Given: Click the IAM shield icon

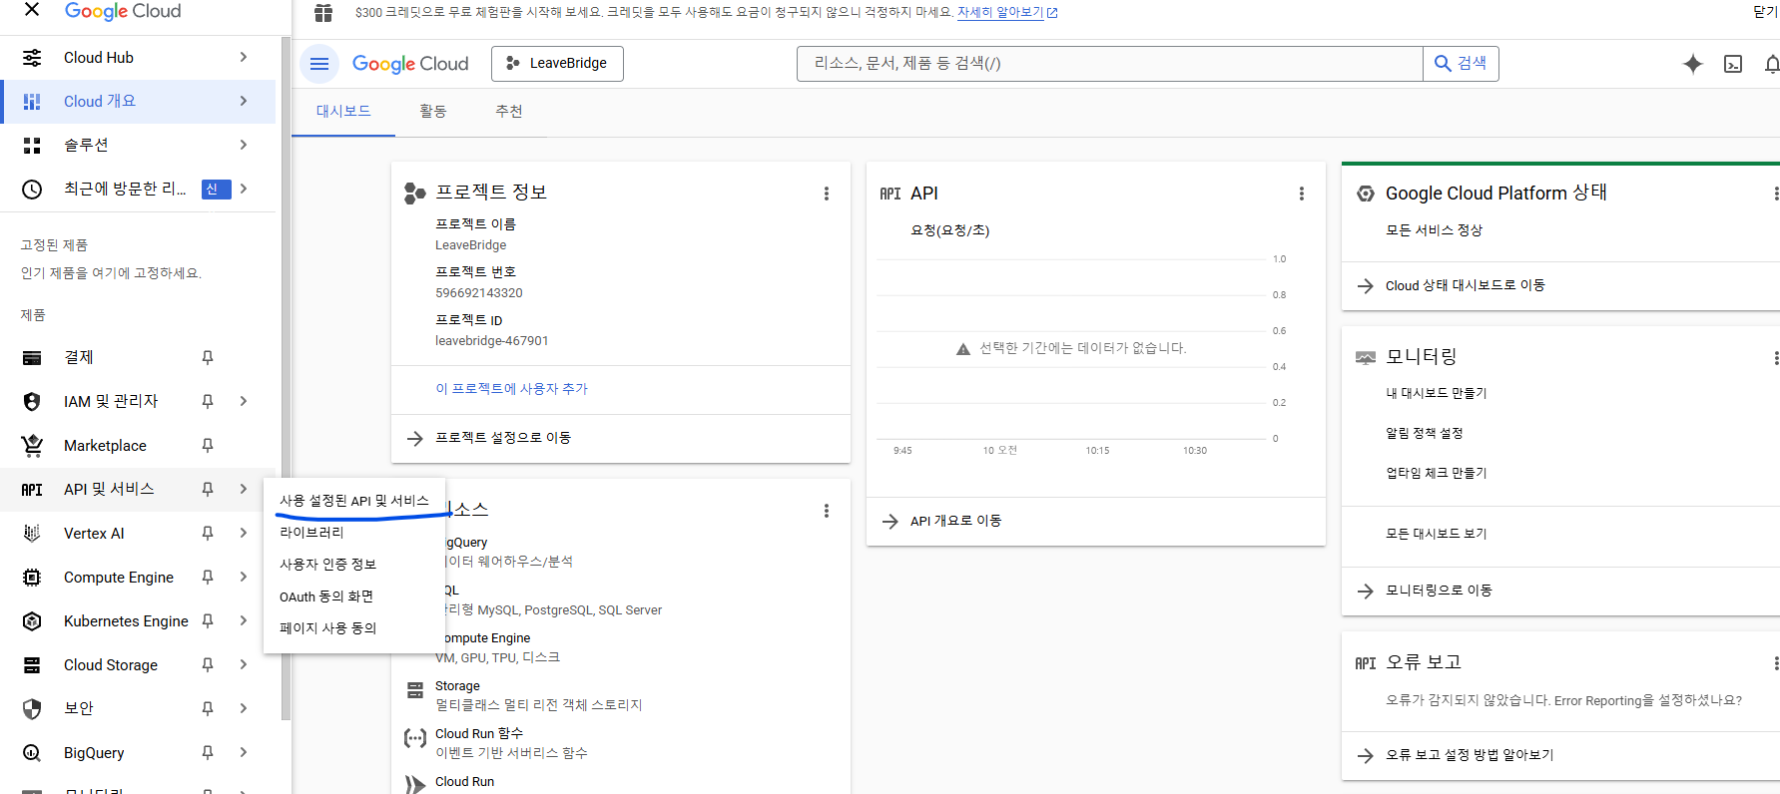Looking at the screenshot, I should click(32, 401).
